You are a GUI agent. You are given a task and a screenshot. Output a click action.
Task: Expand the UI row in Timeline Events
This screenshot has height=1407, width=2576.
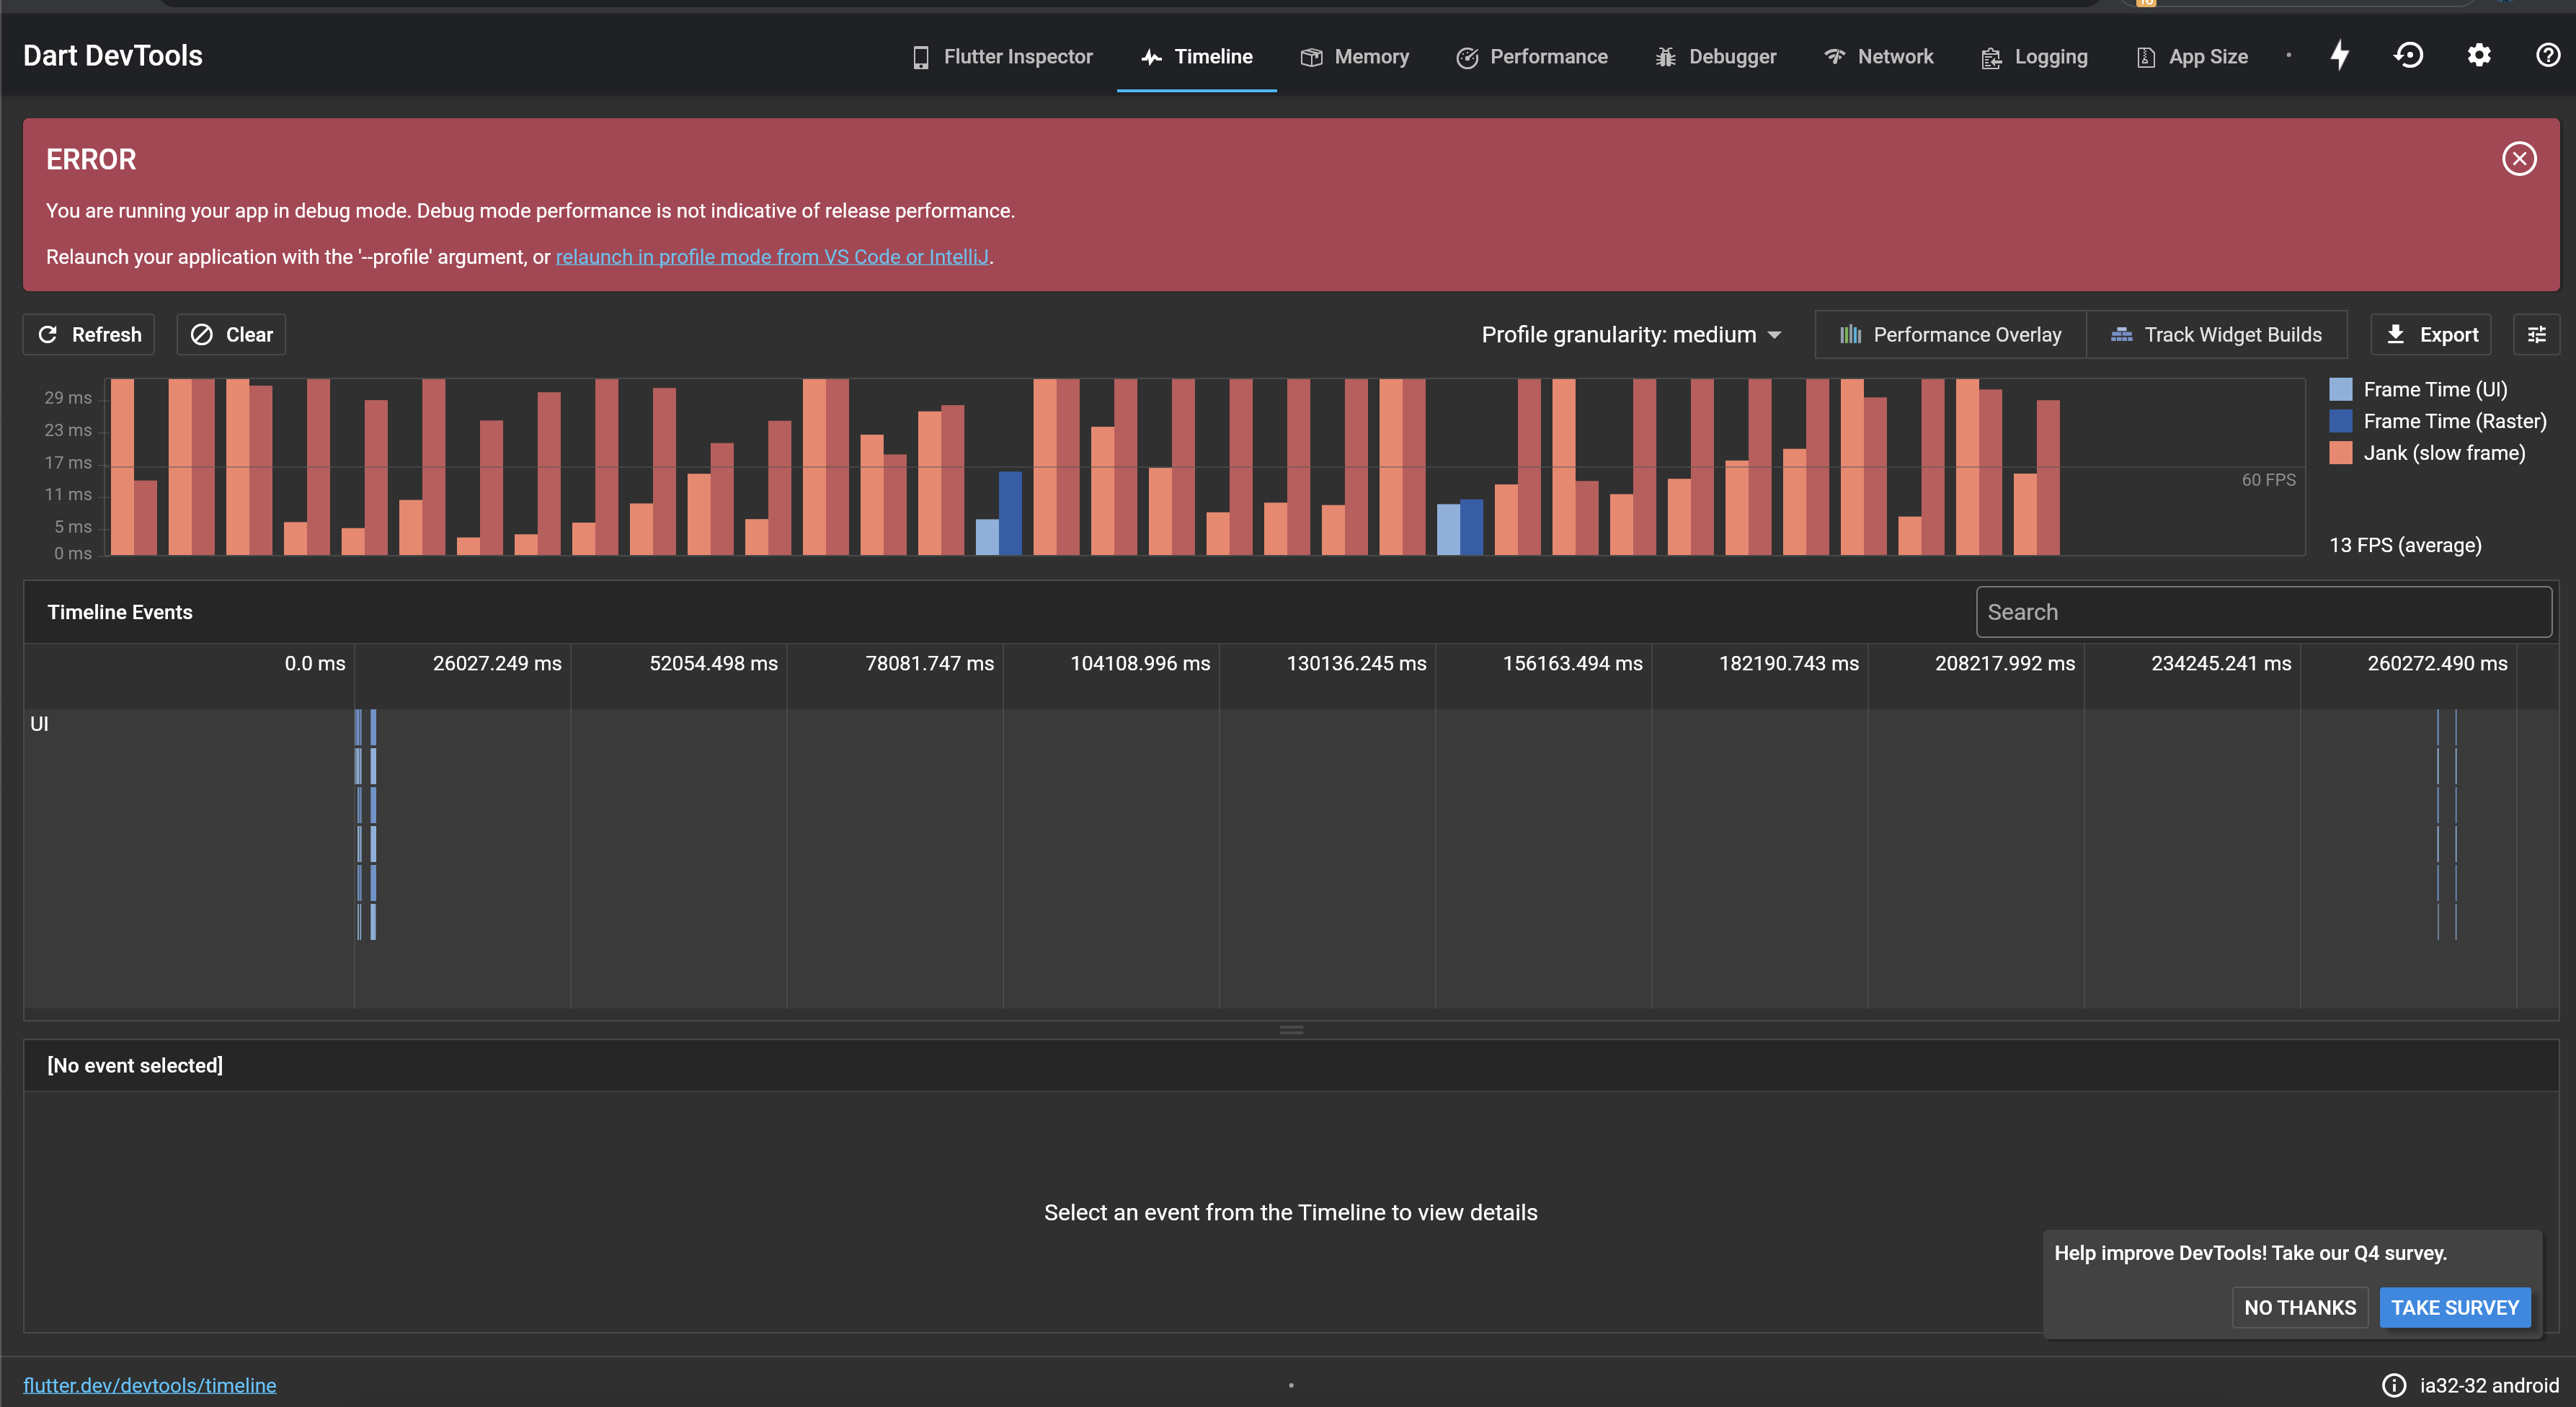tap(40, 724)
